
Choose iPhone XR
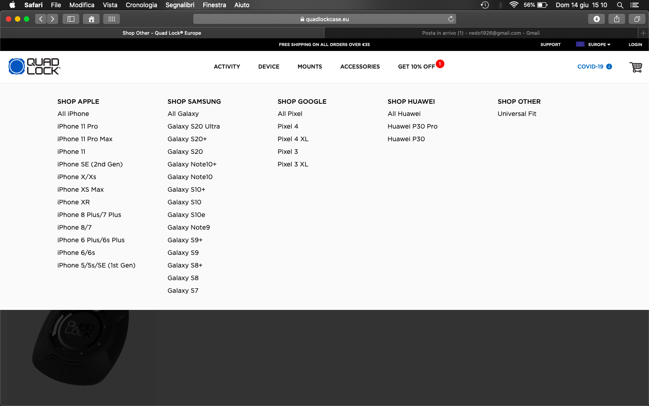coord(73,202)
